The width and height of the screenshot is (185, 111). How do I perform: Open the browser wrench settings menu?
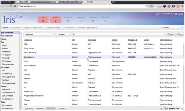[x=183, y=6]
